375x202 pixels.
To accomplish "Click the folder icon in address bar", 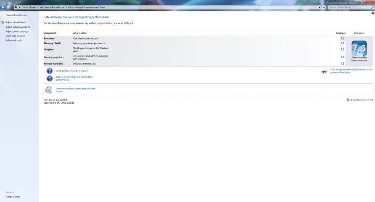I will coord(16,7).
